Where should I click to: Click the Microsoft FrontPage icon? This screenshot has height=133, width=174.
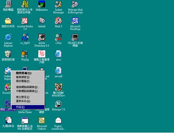click(x=75, y=21)
